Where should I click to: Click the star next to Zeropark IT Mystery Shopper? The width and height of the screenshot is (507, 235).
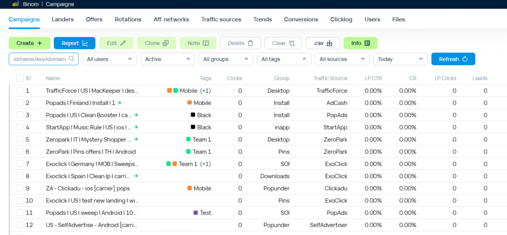pos(136,140)
